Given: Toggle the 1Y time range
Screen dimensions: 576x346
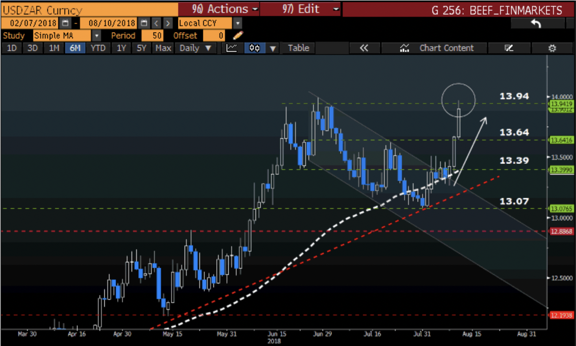Looking at the screenshot, I should pyautogui.click(x=122, y=48).
